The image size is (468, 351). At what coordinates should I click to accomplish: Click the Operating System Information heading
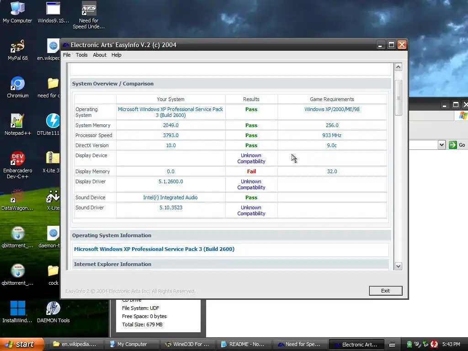112,235
